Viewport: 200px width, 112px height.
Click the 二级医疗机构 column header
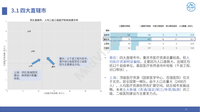145,26
